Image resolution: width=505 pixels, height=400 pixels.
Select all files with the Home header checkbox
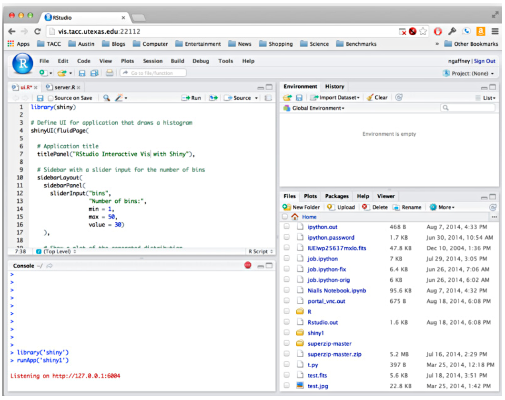click(x=285, y=217)
